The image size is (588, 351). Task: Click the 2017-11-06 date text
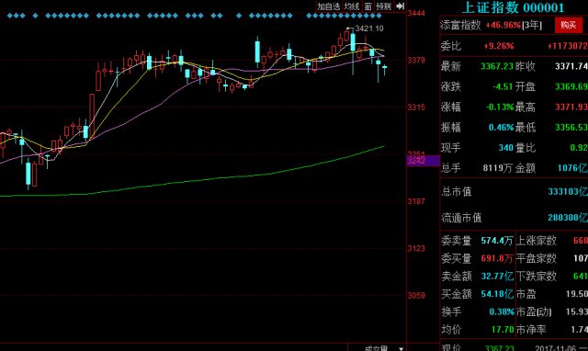click(x=556, y=348)
